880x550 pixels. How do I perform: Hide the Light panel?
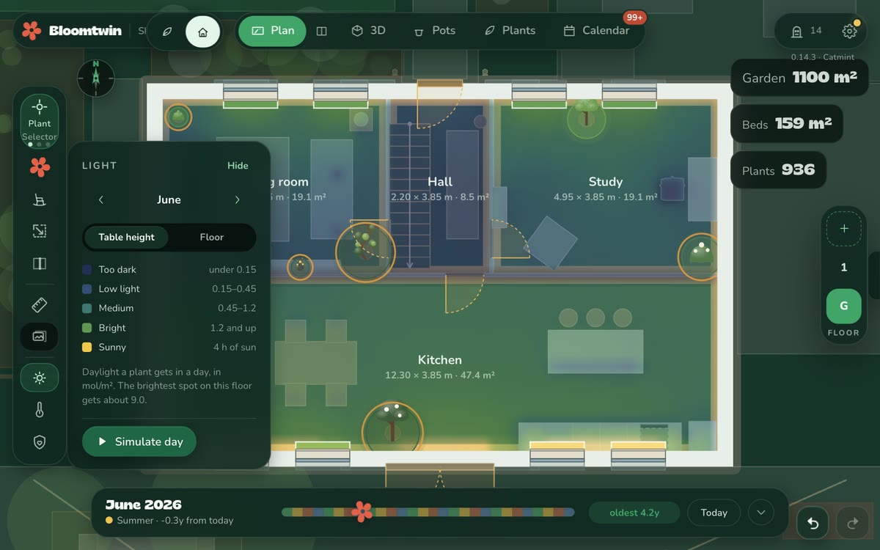click(238, 166)
